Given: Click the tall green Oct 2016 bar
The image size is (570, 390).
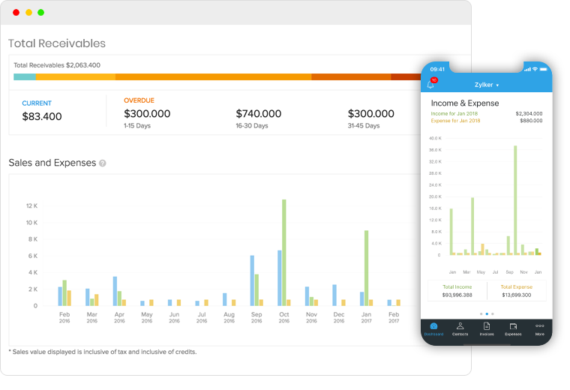Looking at the screenshot, I should click(x=284, y=253).
